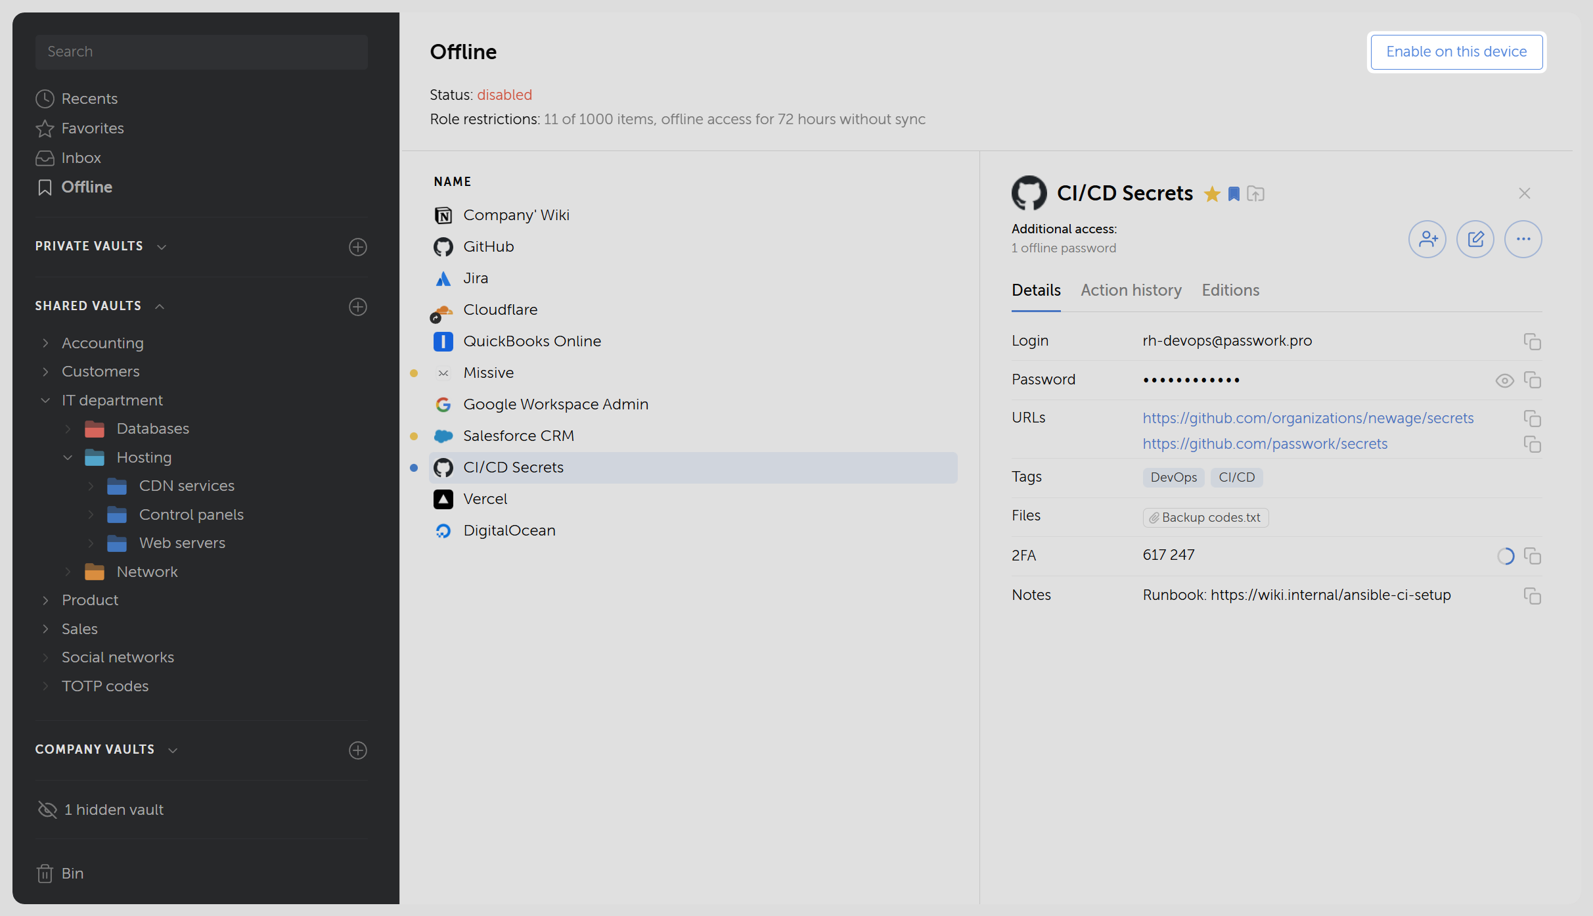Open the Bin trash icon
1593x916 pixels.
tap(45, 873)
